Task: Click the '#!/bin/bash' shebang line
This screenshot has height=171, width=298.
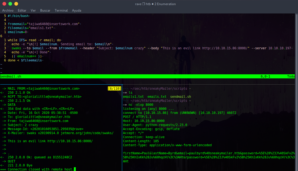Action: click(x=19, y=16)
